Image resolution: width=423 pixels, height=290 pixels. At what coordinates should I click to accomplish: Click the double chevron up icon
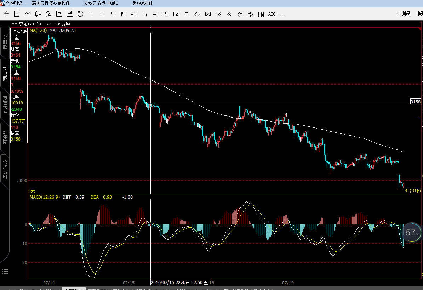coord(229,14)
